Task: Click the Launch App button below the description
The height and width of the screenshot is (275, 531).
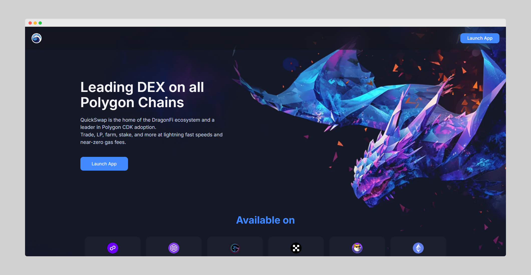Action: pos(104,164)
